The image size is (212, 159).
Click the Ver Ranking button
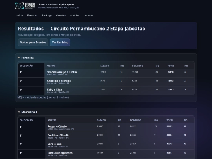[x=60, y=42]
